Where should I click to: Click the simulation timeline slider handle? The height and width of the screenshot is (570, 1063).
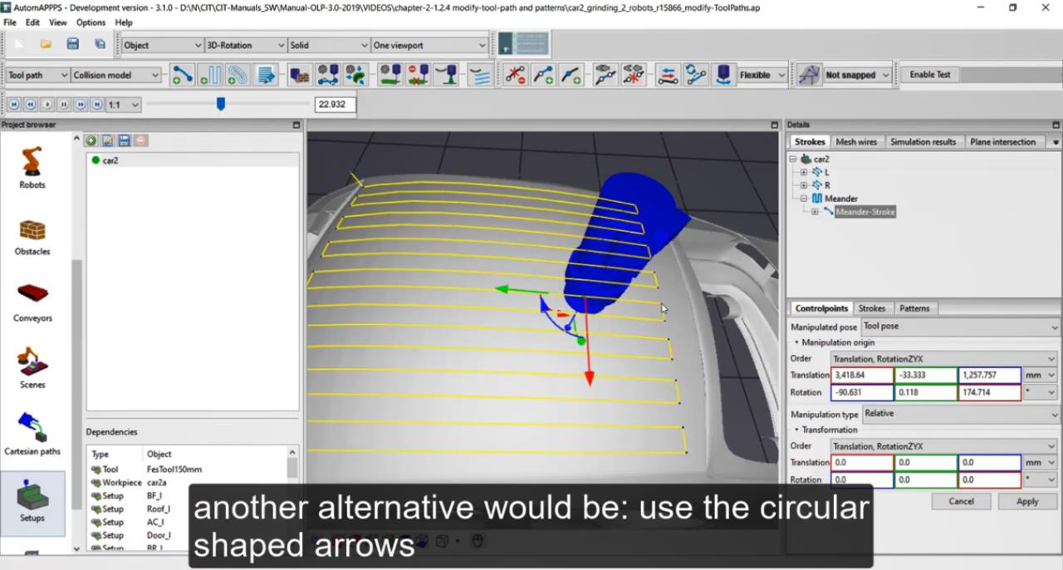(220, 105)
